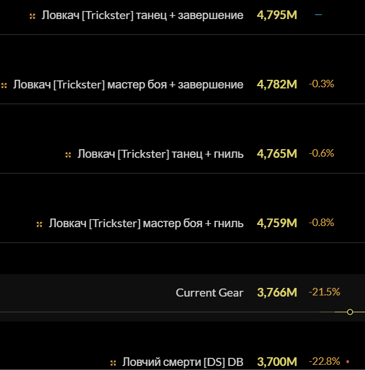Click the circle marker on the Current Gear line
365x370 pixels.
click(350, 312)
